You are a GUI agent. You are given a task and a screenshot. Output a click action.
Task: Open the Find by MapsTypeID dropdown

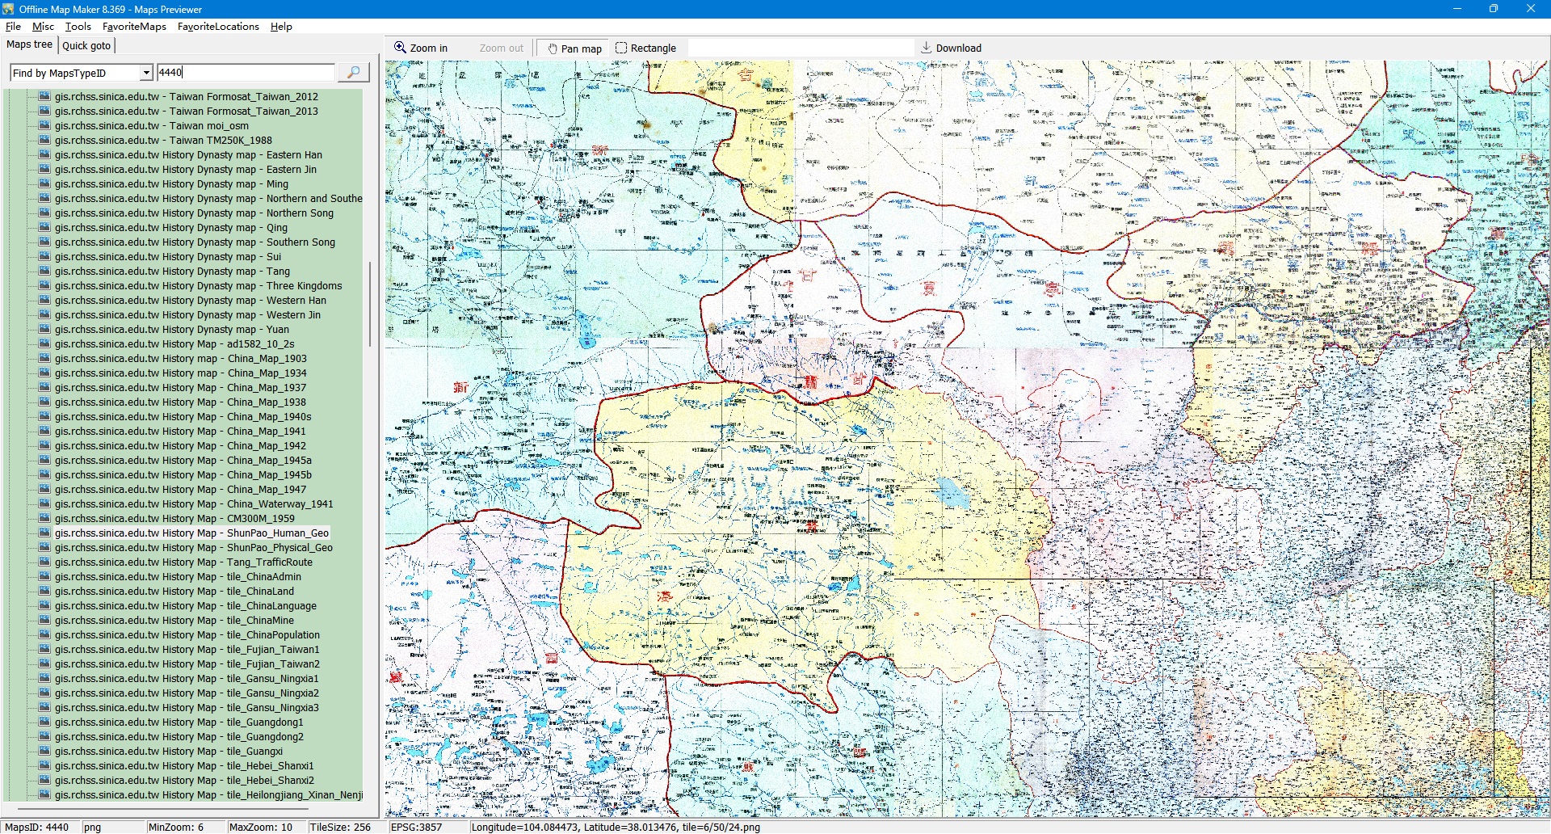pos(145,73)
